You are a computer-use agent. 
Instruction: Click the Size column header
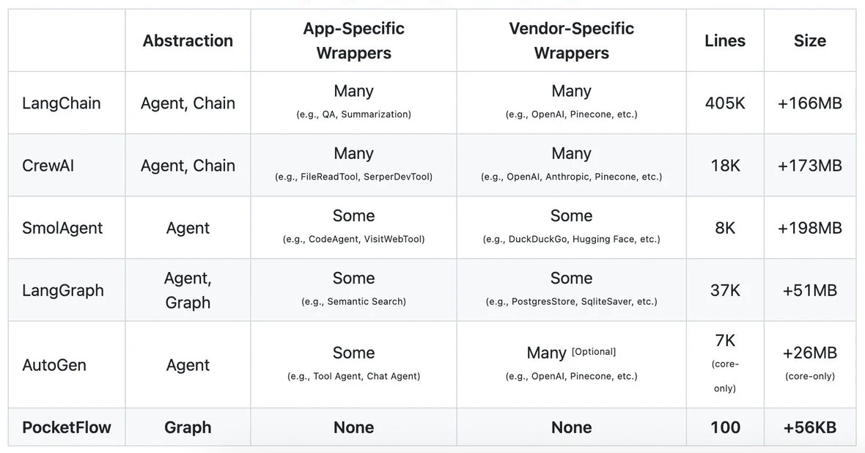pyautogui.click(x=810, y=41)
